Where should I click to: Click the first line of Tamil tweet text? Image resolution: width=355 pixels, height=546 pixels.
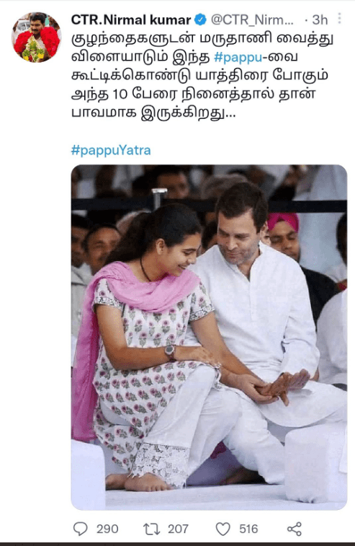pyautogui.click(x=202, y=38)
